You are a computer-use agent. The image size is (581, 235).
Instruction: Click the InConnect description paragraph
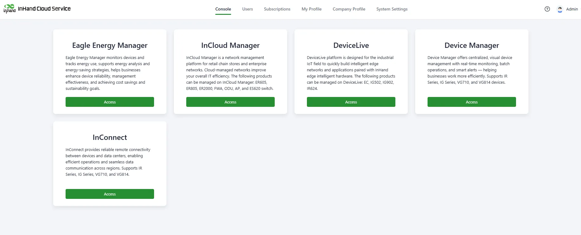coord(108,162)
